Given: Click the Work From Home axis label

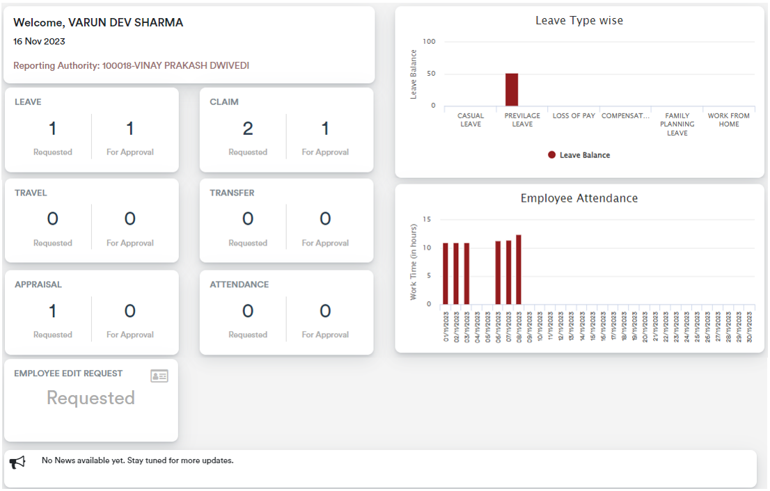Looking at the screenshot, I should coord(729,120).
